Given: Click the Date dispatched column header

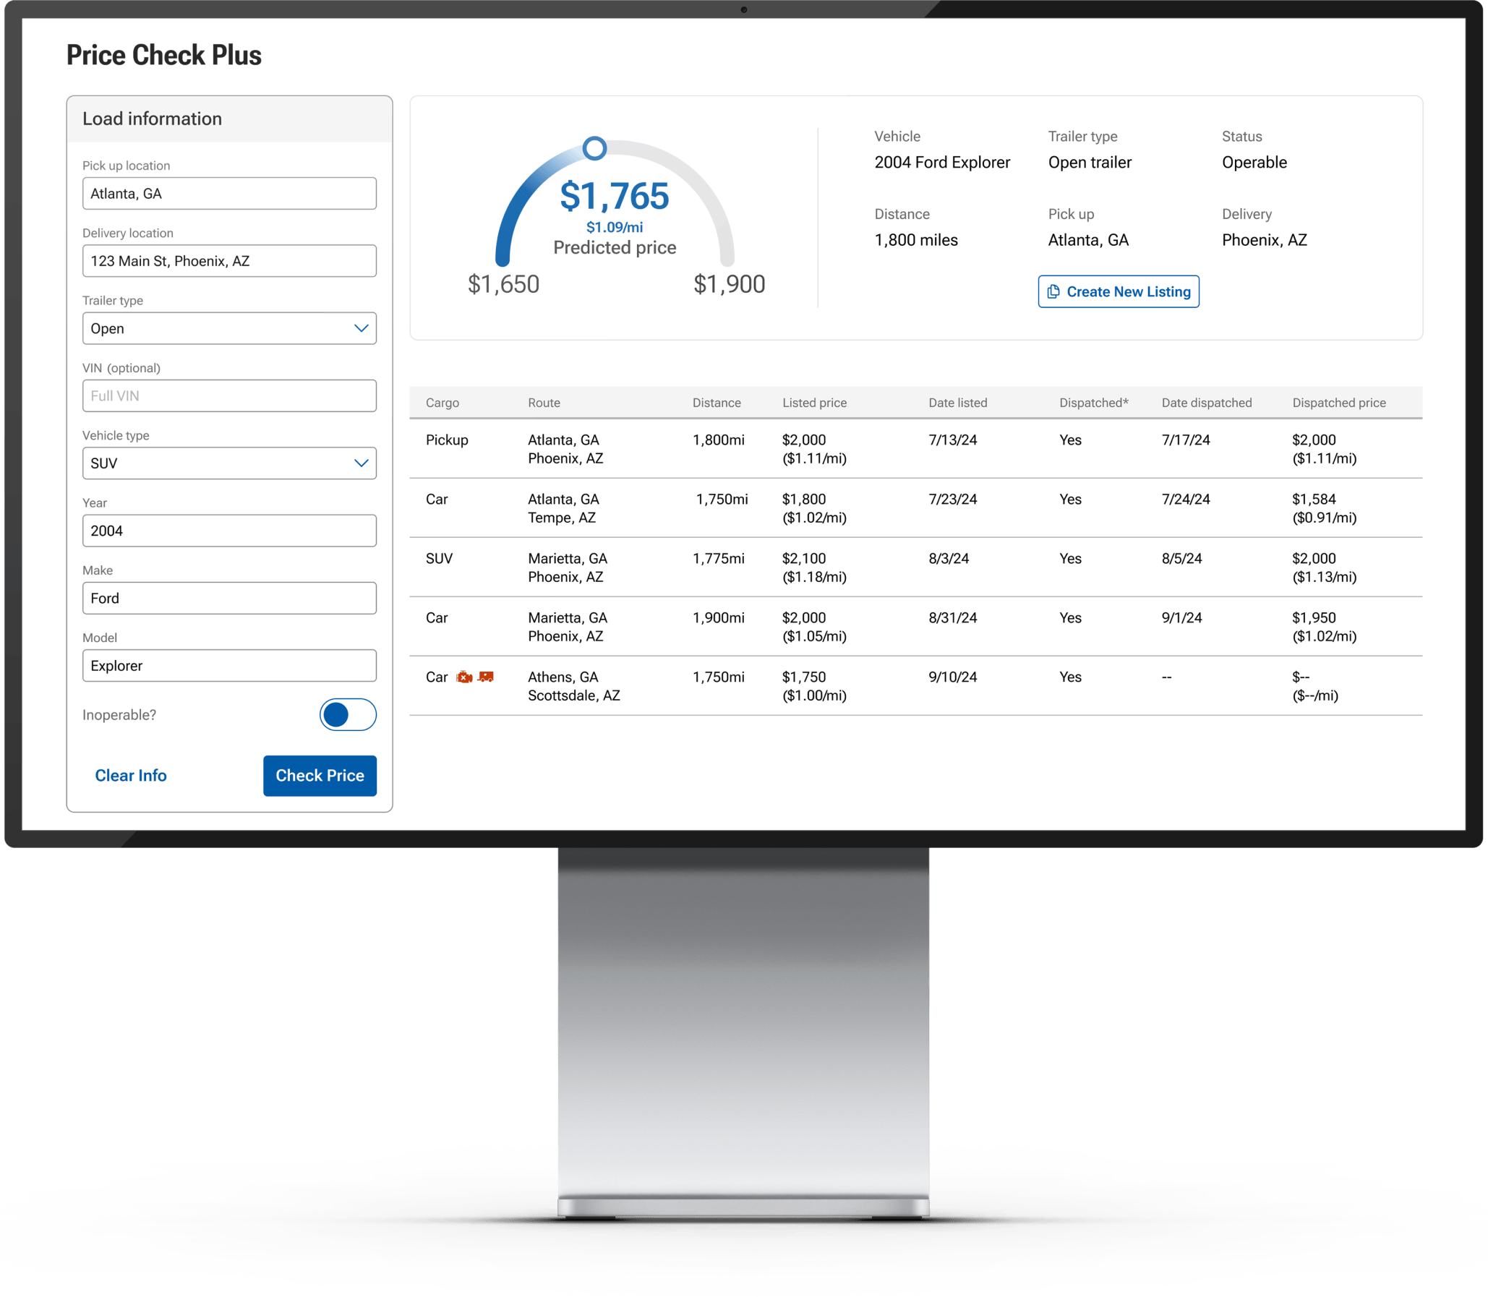Looking at the screenshot, I should coord(1207,403).
